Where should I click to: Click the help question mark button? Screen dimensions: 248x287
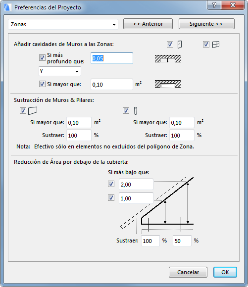[x=214, y=5]
